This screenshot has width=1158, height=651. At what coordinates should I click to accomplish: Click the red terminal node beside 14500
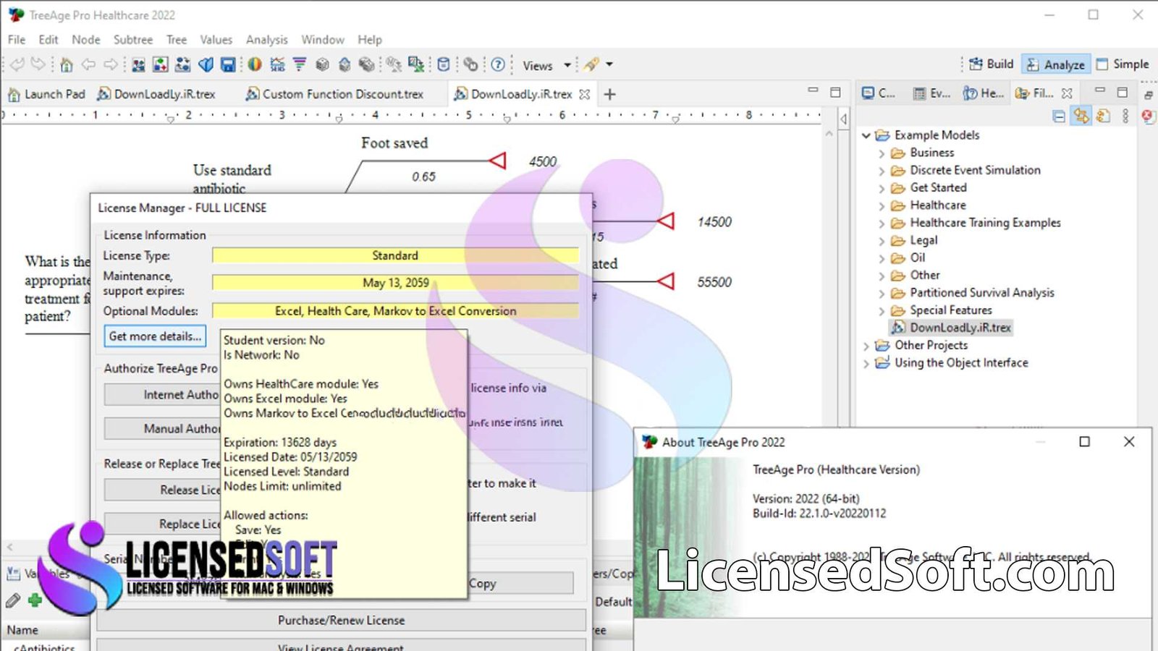pyautogui.click(x=666, y=221)
